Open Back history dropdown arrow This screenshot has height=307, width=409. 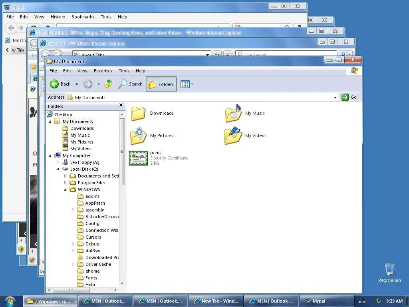point(77,84)
